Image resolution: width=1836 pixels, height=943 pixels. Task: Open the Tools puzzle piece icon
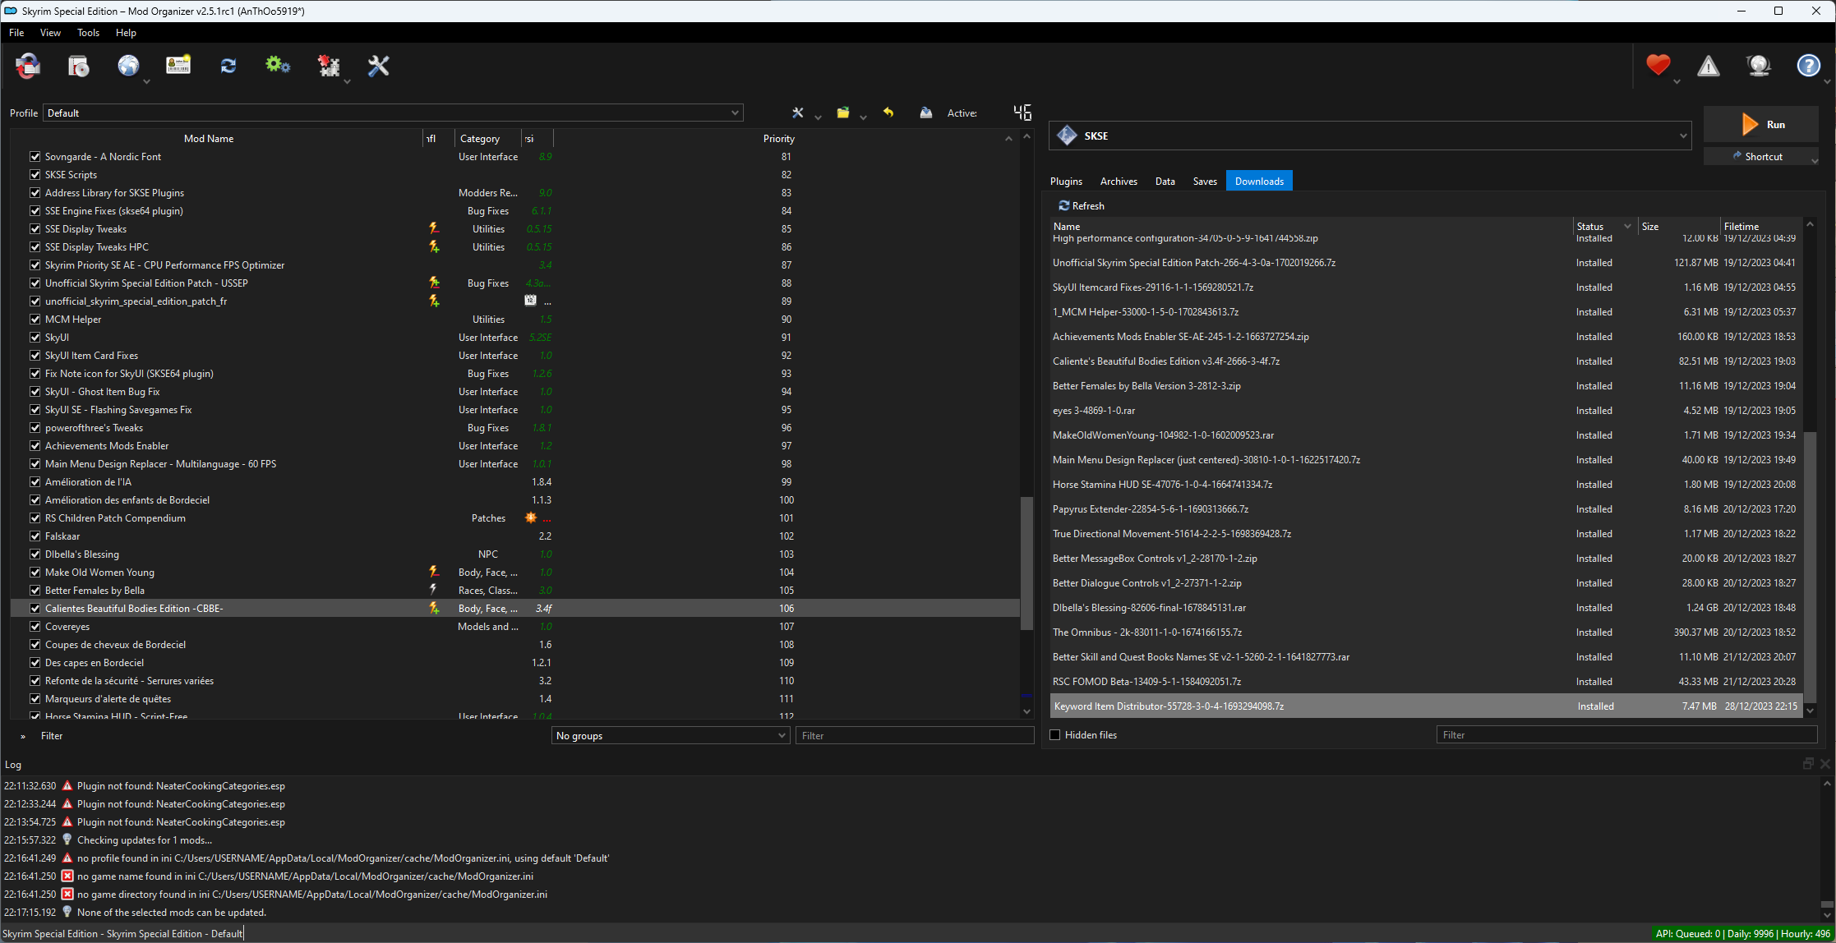(x=329, y=66)
